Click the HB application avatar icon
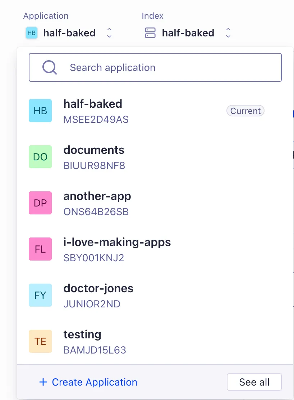 32,33
